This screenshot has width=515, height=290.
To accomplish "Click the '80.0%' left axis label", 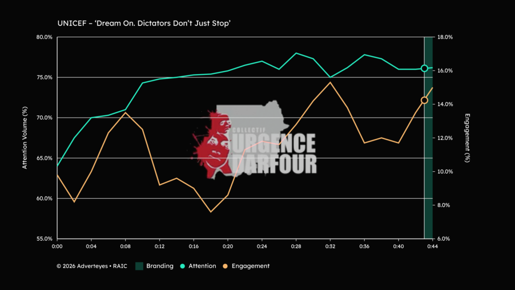I will click(x=44, y=37).
